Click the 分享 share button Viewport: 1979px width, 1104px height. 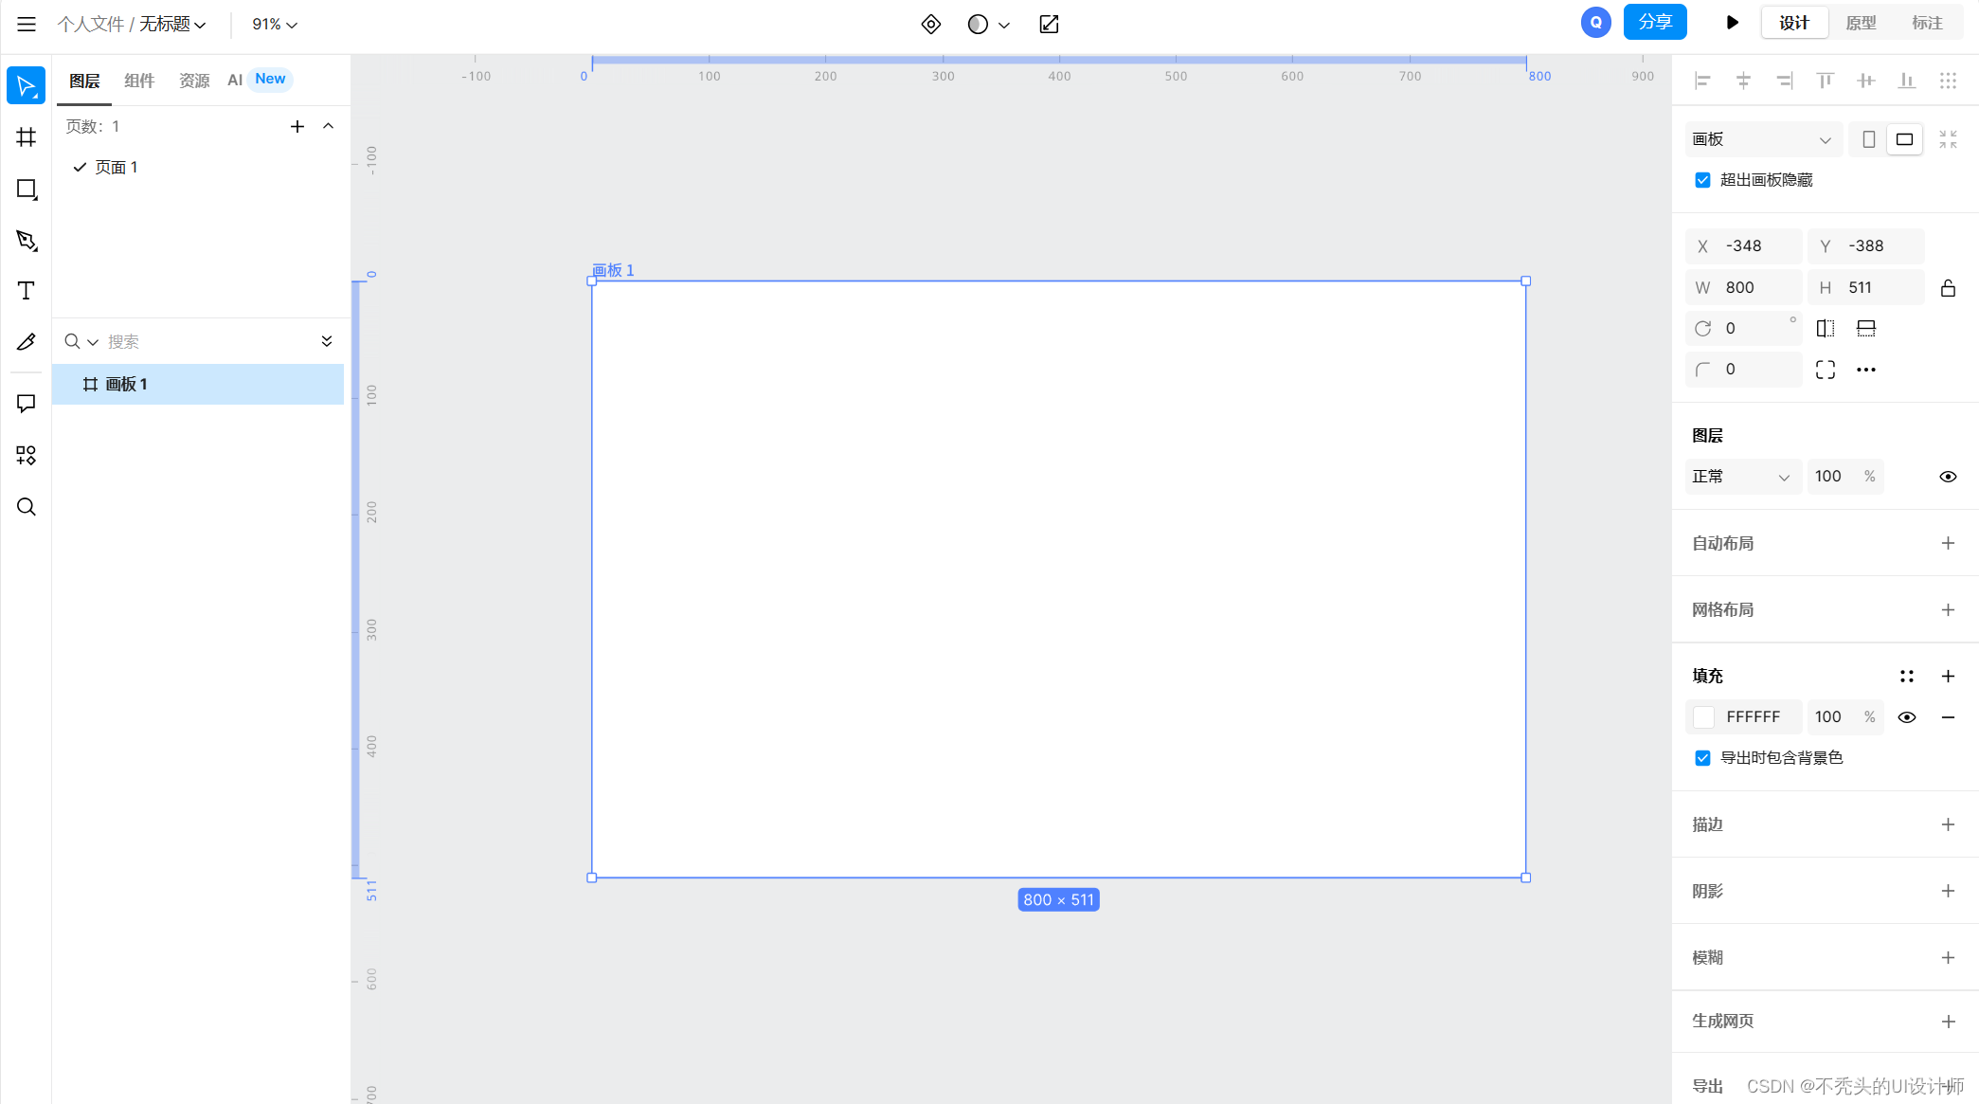[x=1654, y=22]
